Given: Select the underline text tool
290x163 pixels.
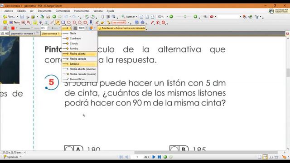Looking at the screenshot, I should pyautogui.click(x=46, y=23).
